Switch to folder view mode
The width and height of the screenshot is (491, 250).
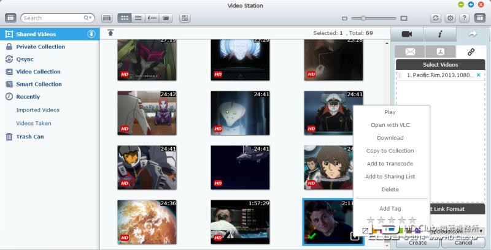click(x=166, y=18)
